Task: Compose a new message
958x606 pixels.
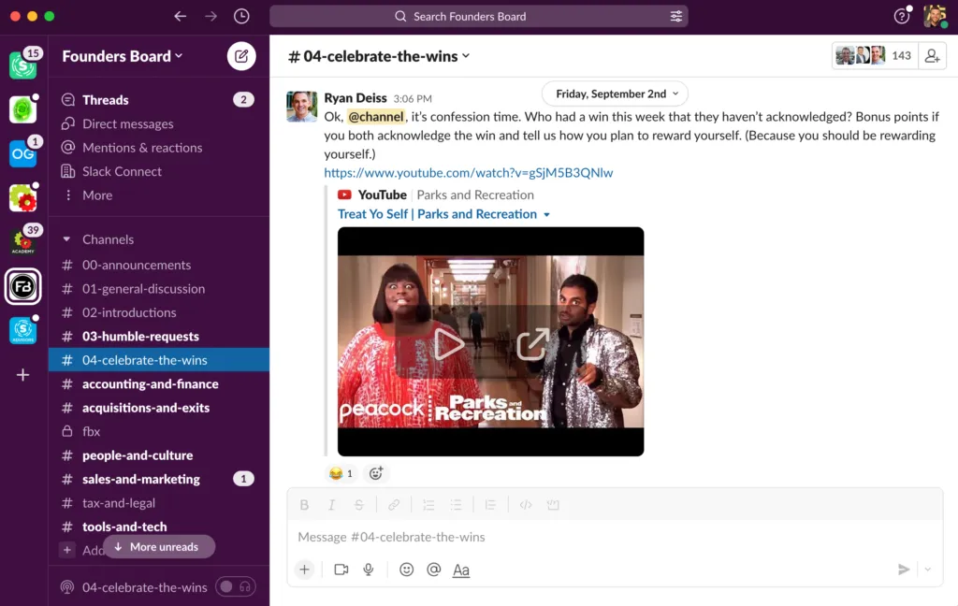Action: click(241, 56)
